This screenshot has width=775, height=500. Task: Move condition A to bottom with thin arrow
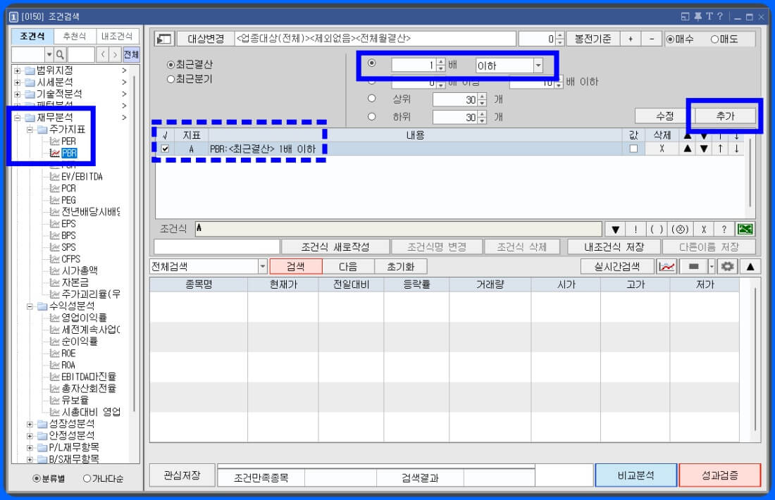point(736,149)
